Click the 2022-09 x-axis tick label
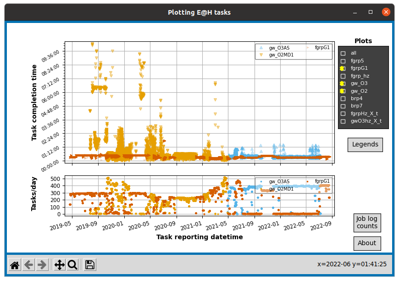This screenshot has width=399, height=281. click(321, 226)
